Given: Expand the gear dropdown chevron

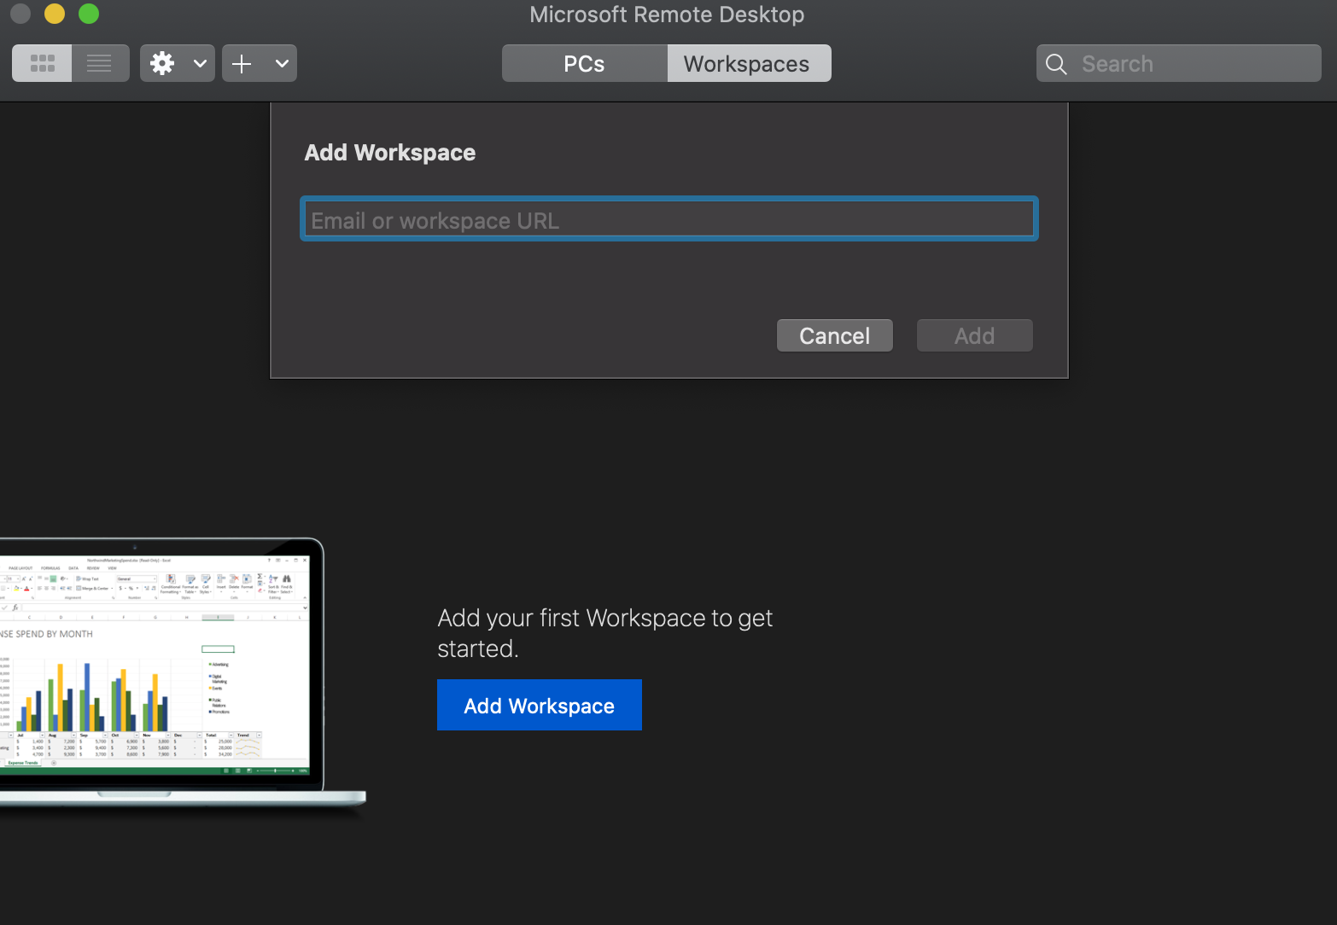Looking at the screenshot, I should 200,63.
